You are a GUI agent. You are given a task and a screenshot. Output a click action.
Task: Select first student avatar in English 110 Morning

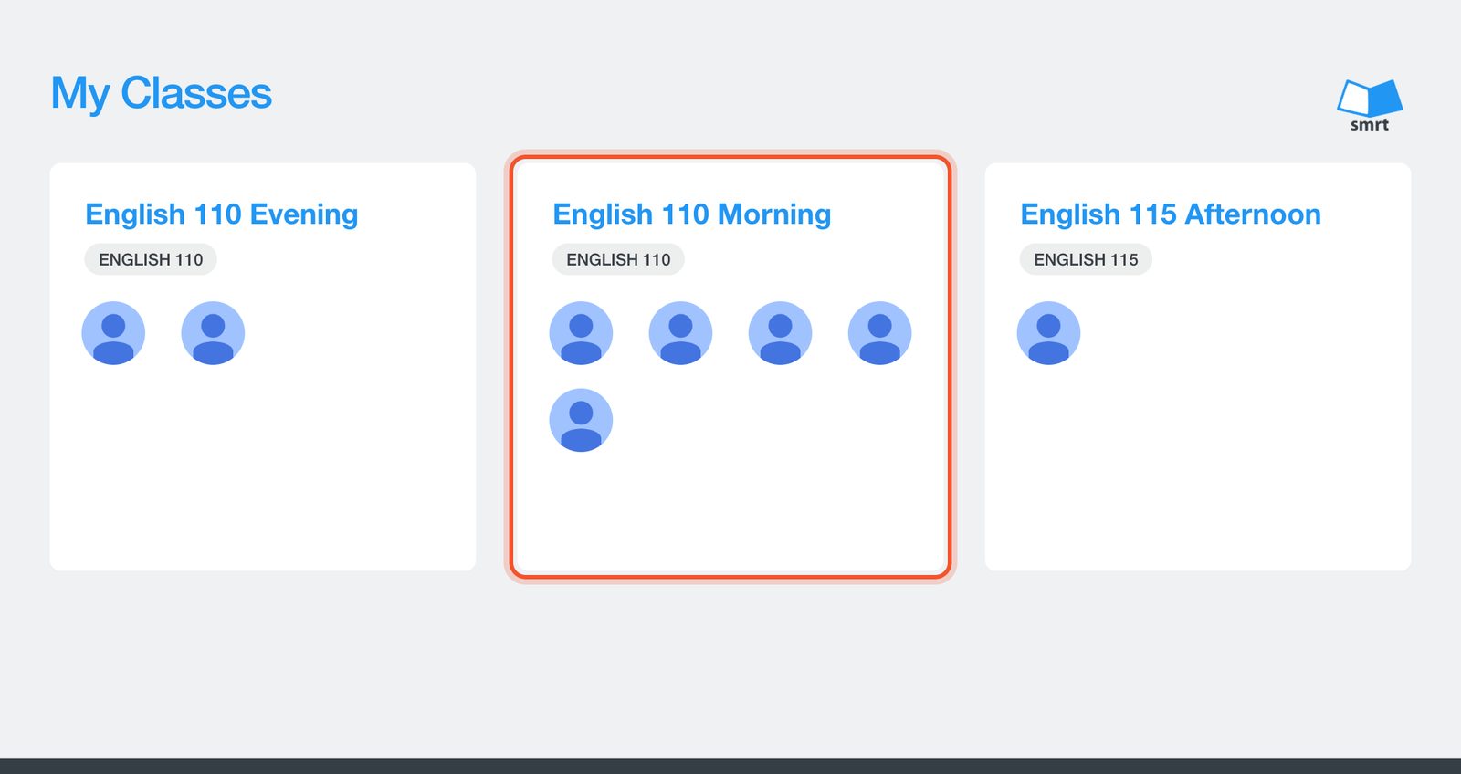(x=581, y=333)
